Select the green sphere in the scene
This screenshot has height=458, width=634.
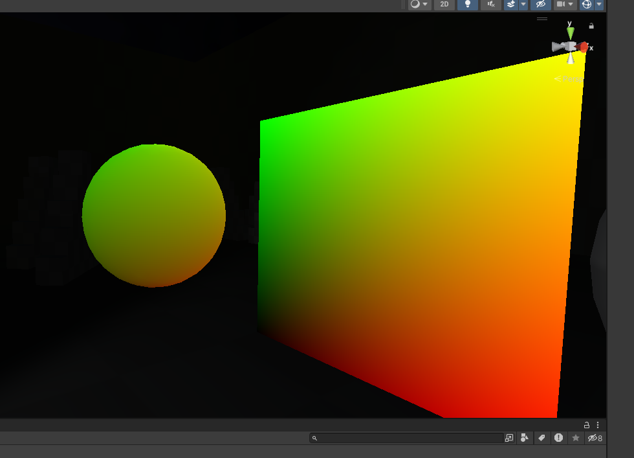pos(154,216)
